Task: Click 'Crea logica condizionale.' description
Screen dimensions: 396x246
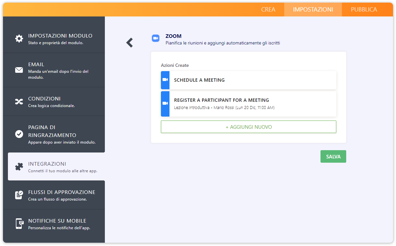Action: 51,106
